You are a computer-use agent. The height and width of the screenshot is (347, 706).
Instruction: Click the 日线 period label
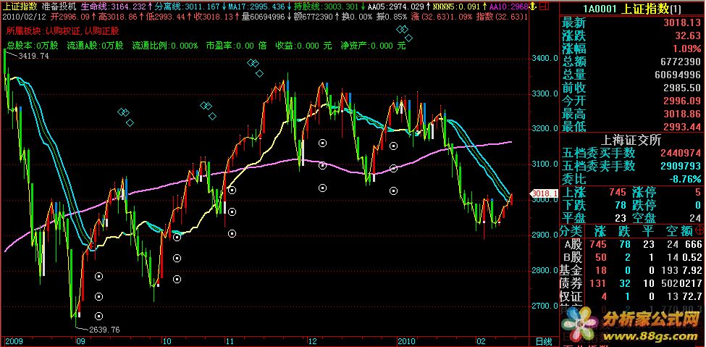542,341
